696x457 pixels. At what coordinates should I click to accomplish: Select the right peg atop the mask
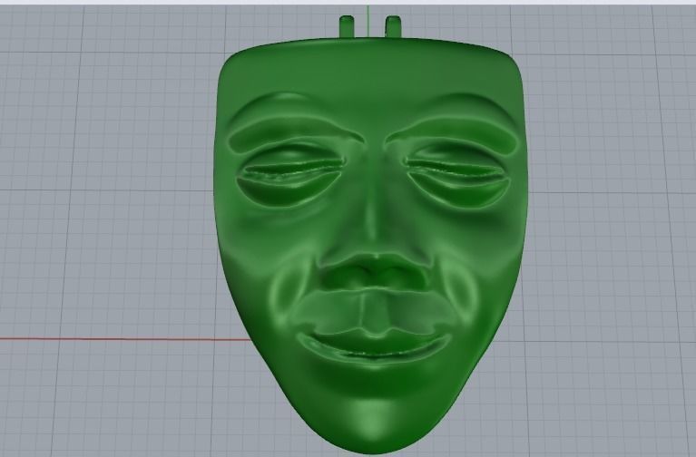pyautogui.click(x=393, y=26)
